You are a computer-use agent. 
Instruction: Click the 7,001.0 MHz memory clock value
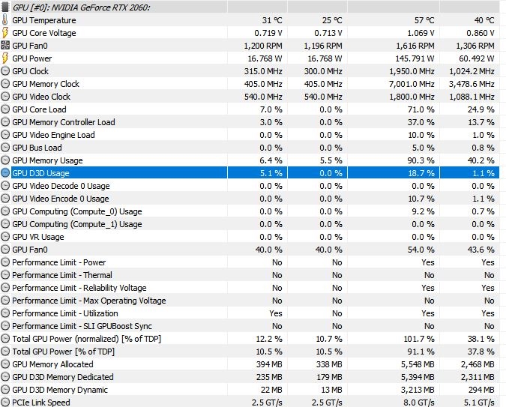tap(412, 84)
